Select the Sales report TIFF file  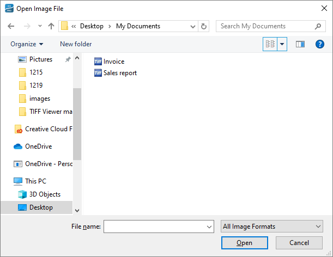(x=119, y=73)
